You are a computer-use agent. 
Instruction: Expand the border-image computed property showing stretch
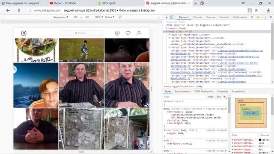pos(233,153)
